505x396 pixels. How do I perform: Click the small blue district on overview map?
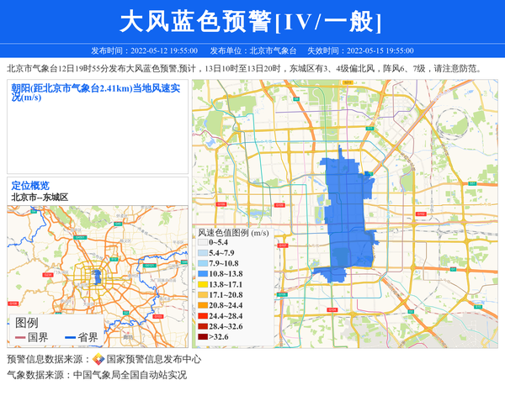(97, 277)
